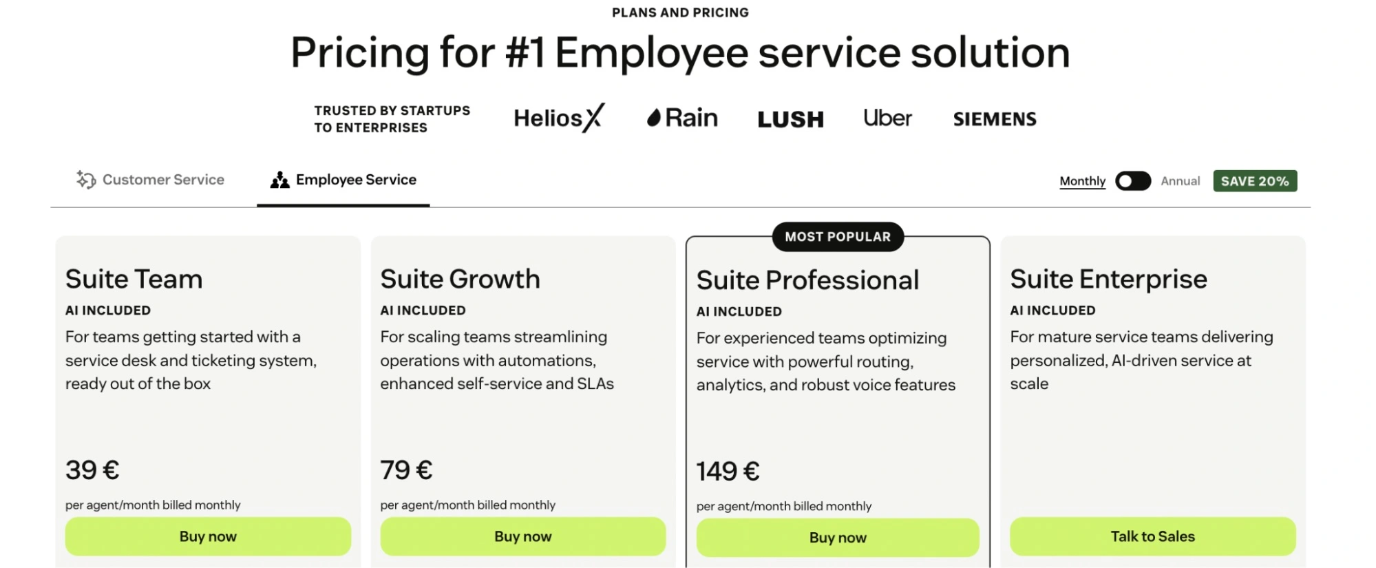This screenshot has height=568, width=1376.
Task: Switch billing to Annual
Action: point(1179,180)
